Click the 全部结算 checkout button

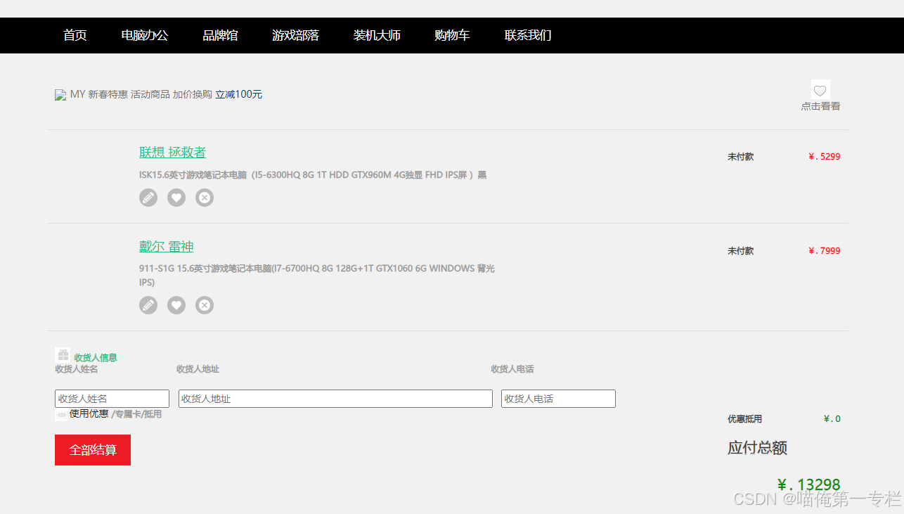[x=93, y=450]
